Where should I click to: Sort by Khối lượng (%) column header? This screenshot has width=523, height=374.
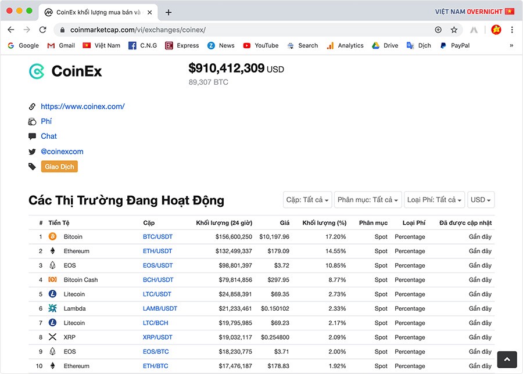pyautogui.click(x=324, y=222)
